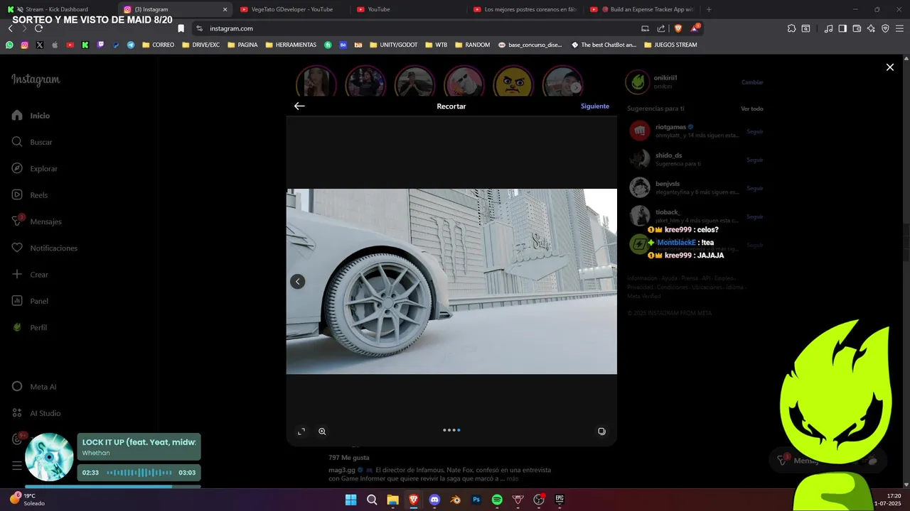910x511 pixels.
Task: Close the post creation overlay with X
Action: [889, 67]
